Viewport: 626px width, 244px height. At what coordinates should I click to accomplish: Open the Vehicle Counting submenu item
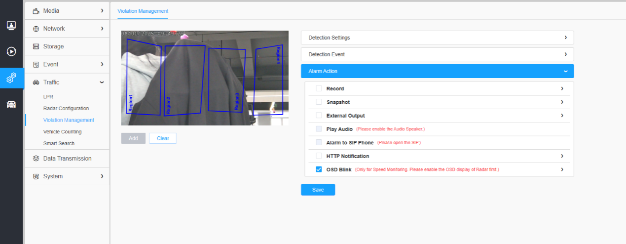pyautogui.click(x=62, y=132)
